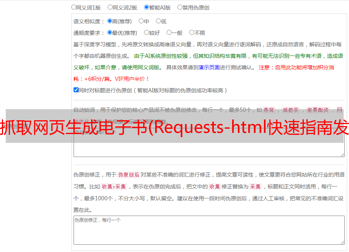Image resolution: width=349 pixels, height=252 pixels.
Task: Set 通顺度要求 to 不限
Action: point(192,33)
